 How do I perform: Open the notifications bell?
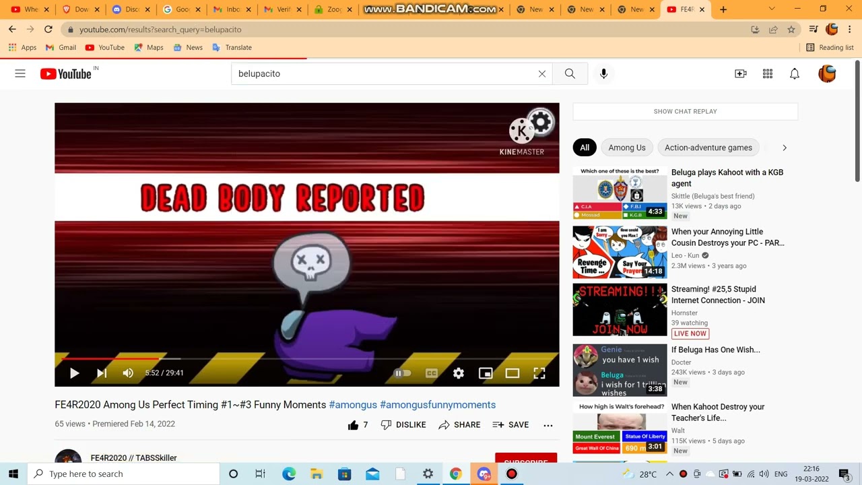coord(795,73)
